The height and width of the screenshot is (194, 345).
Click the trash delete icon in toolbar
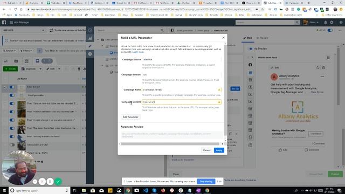tap(79, 69)
